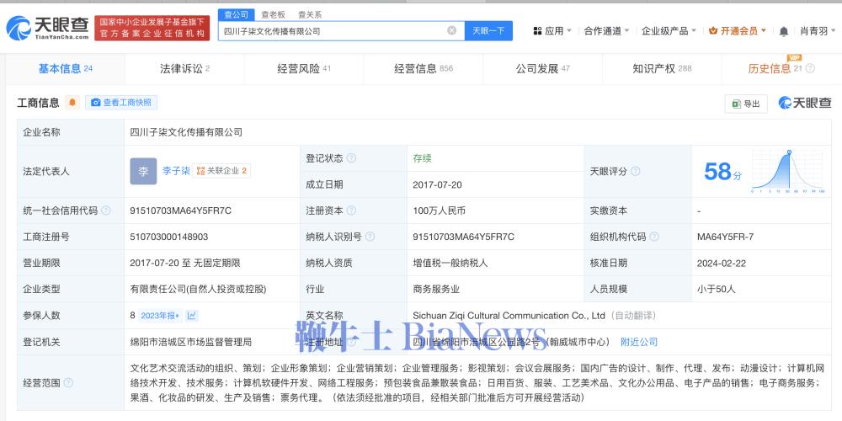Click the 小于50人 staff size value
This screenshot has height=421, width=842.
click(717, 290)
